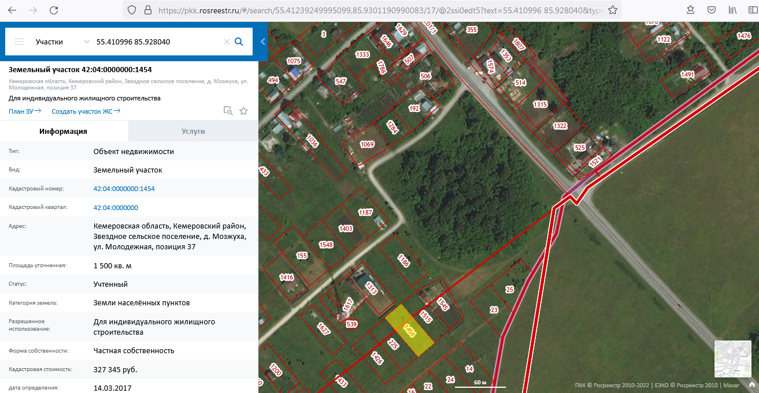Viewport: 759px width, 393px height.
Task: Click the Земельный участок 42:04:0000000:1454 heading
Action: pos(80,70)
